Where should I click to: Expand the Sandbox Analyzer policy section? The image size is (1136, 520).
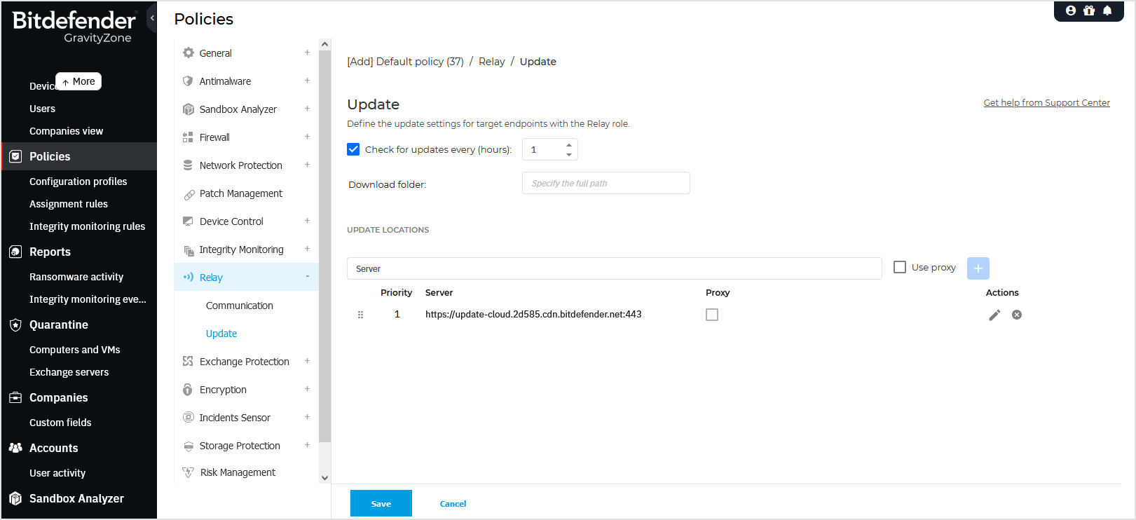point(307,109)
